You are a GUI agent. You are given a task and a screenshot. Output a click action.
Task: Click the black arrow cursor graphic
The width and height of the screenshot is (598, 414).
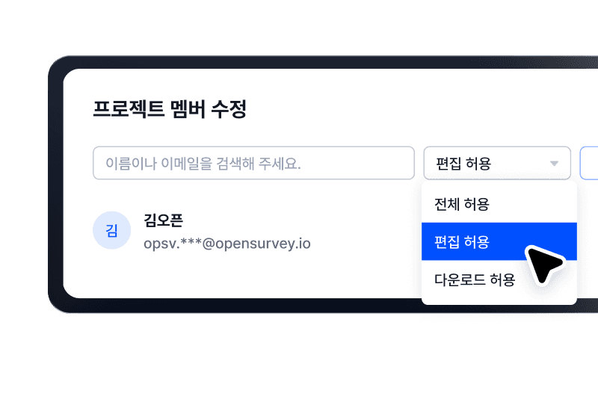(544, 264)
